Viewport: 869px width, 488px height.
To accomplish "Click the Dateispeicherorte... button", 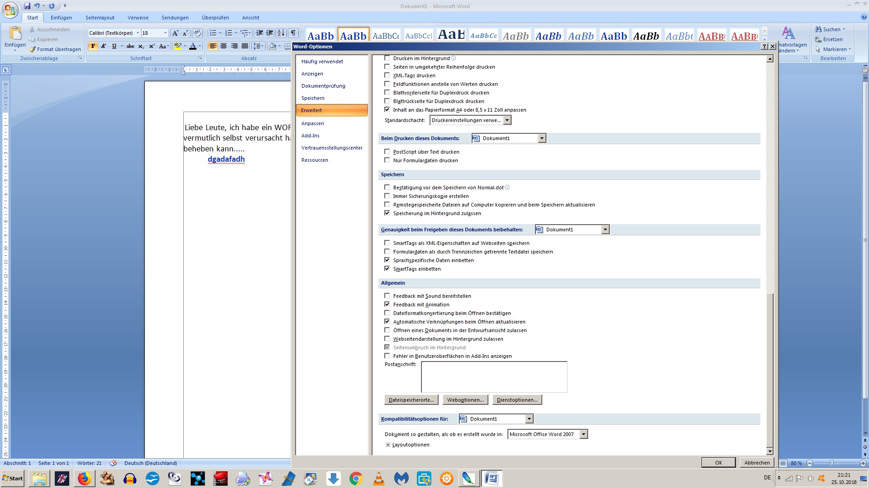I will (411, 400).
